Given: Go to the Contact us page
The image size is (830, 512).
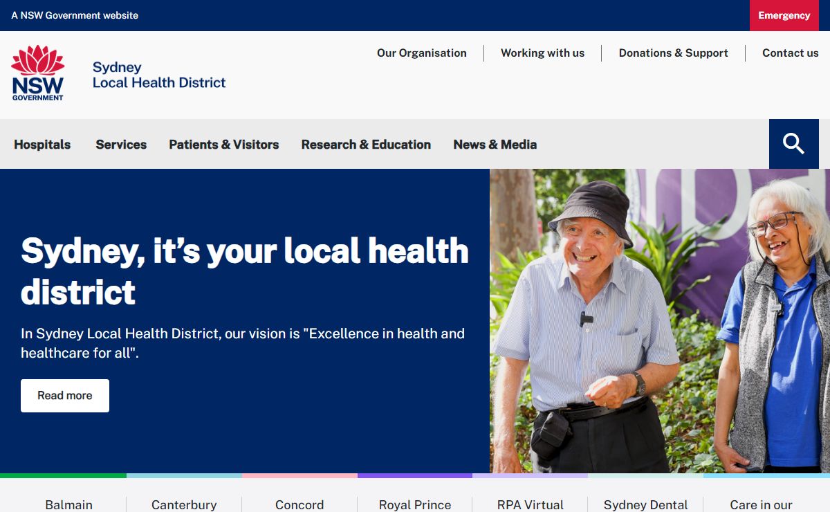Looking at the screenshot, I should pyautogui.click(x=791, y=53).
